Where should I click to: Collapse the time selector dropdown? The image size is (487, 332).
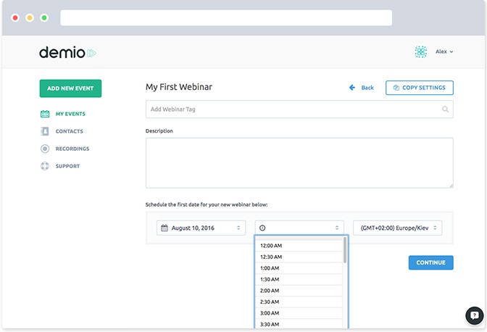tap(299, 228)
